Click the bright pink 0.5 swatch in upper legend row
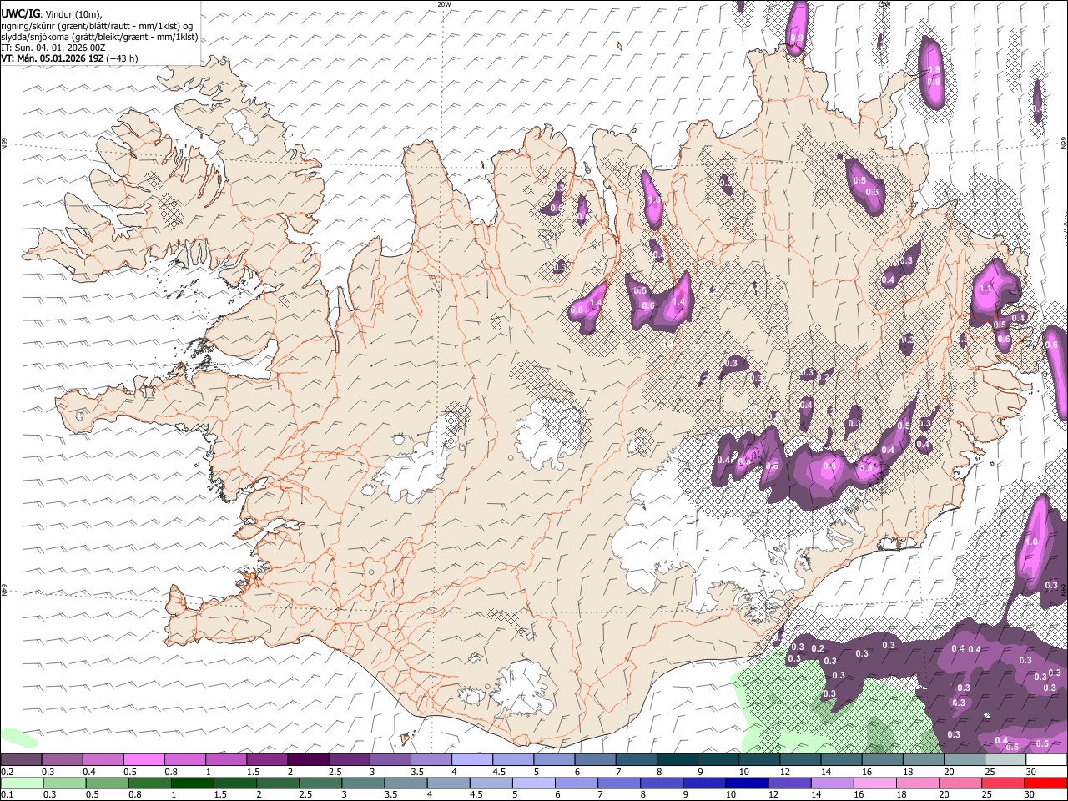The width and height of the screenshot is (1068, 801). [x=144, y=760]
